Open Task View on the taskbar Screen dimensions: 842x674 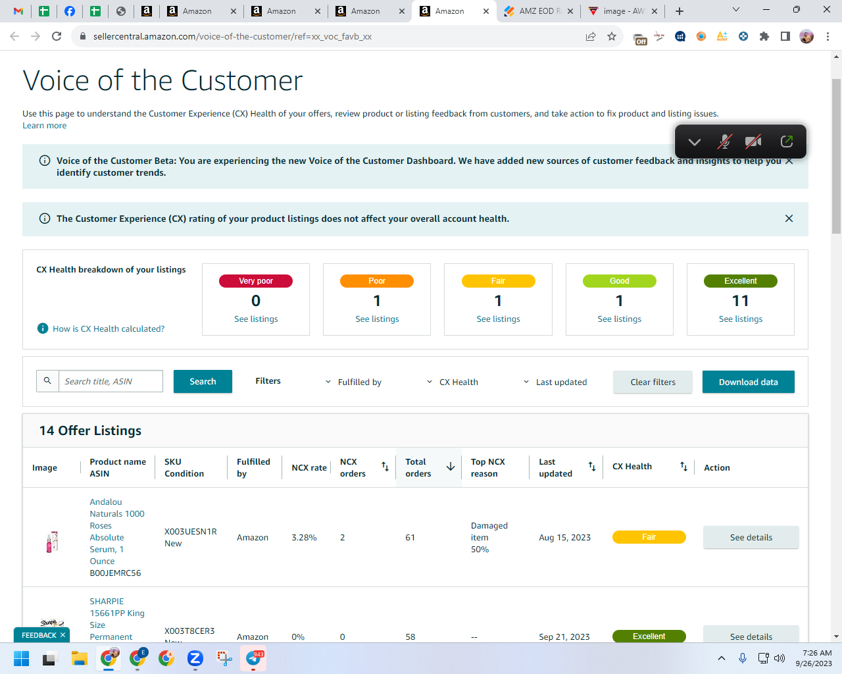pos(50,658)
